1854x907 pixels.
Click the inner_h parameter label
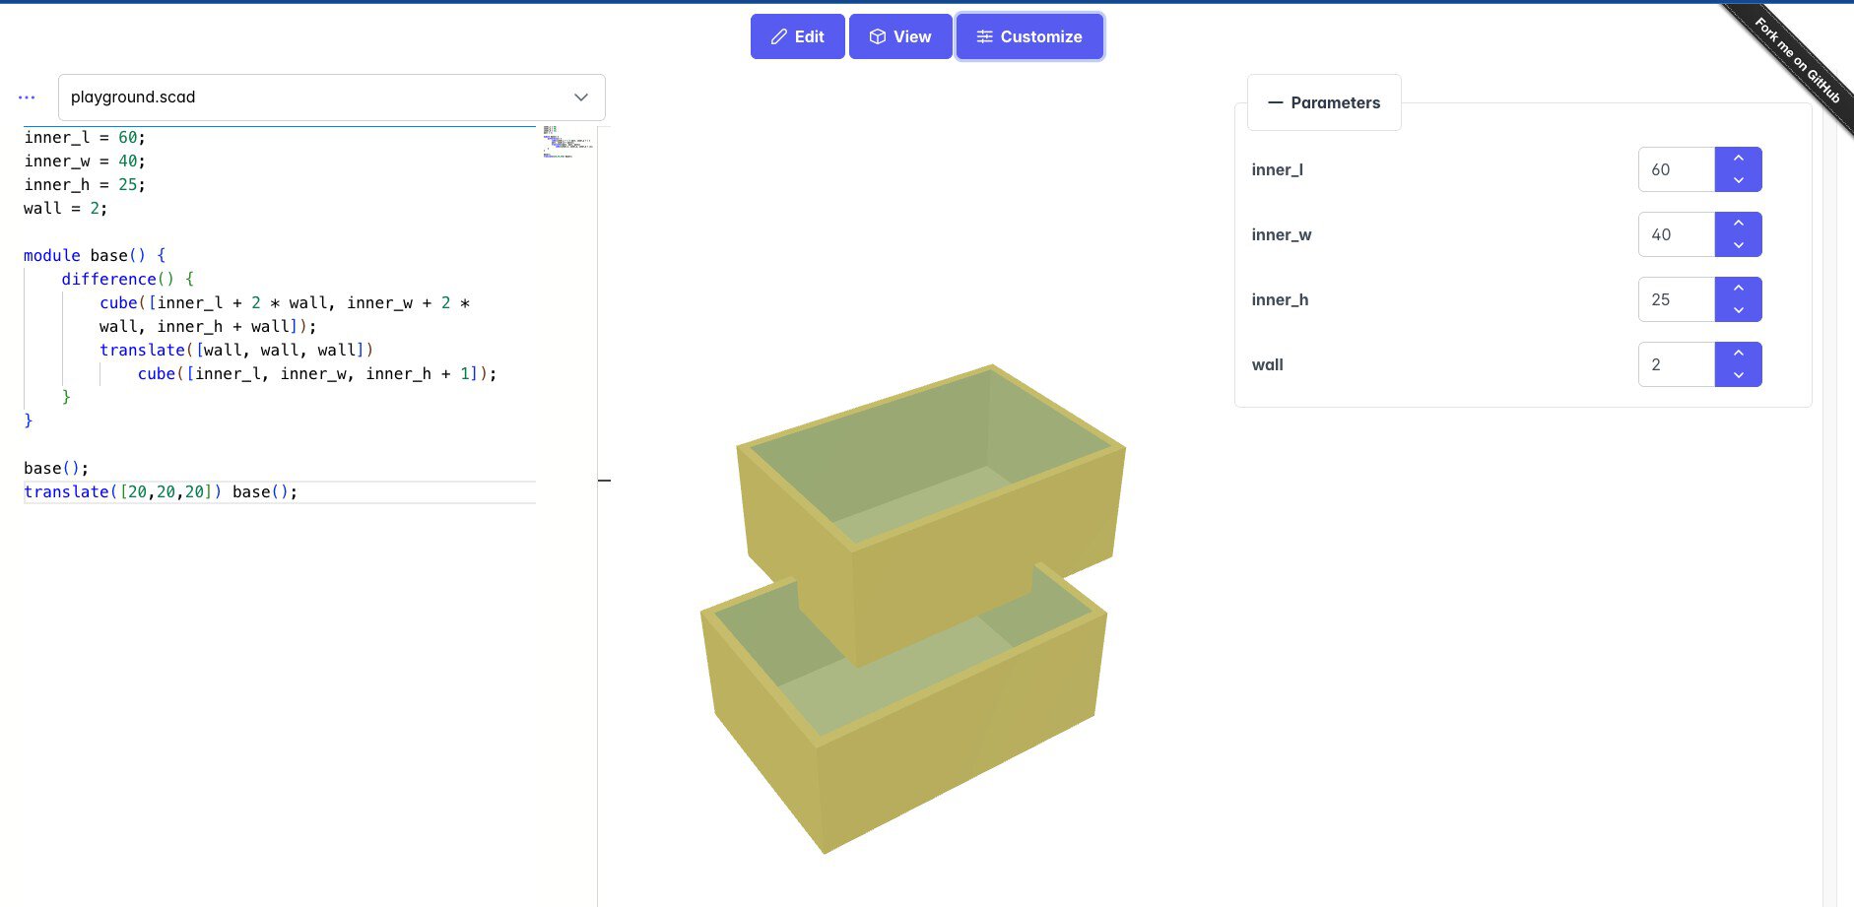click(x=1280, y=299)
